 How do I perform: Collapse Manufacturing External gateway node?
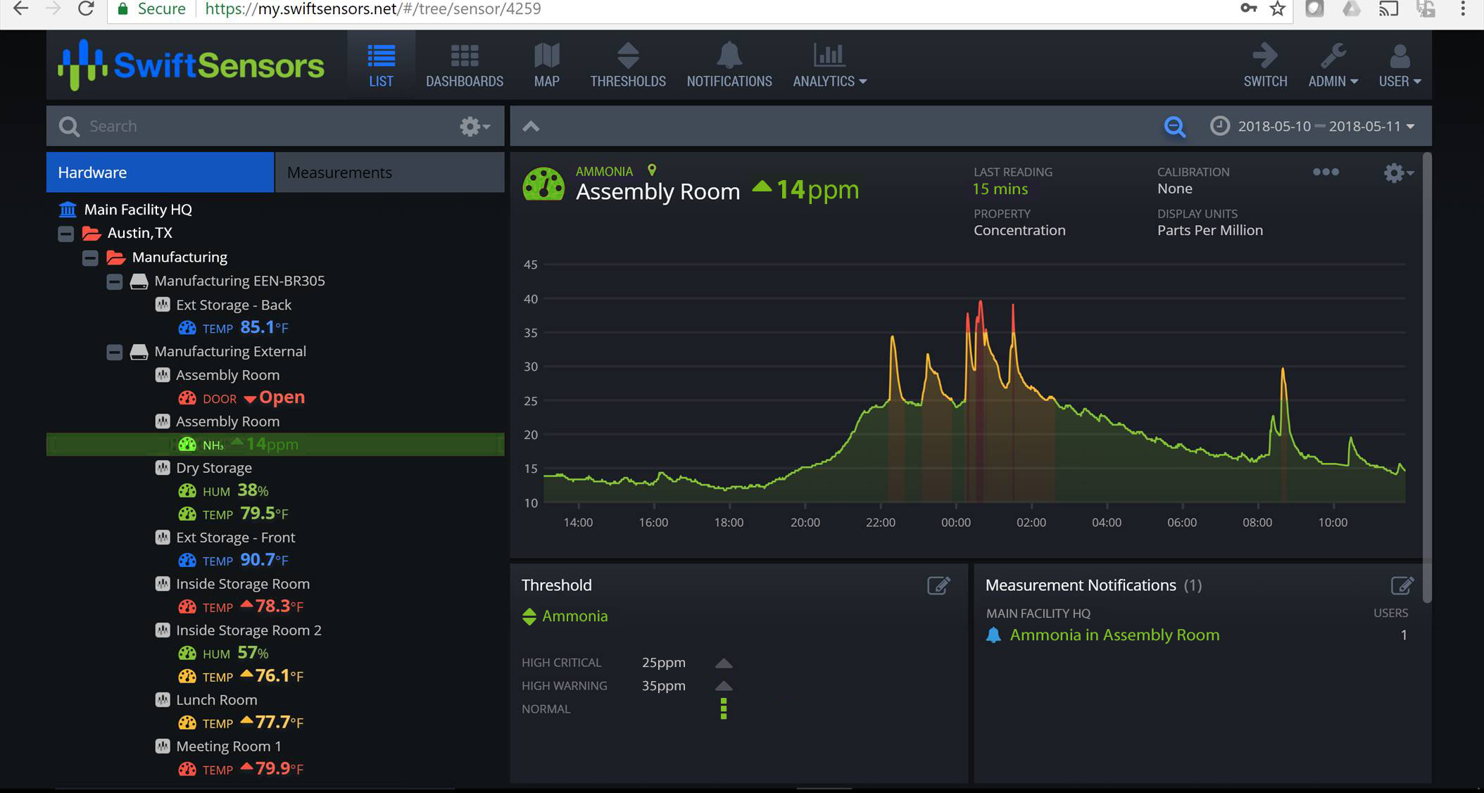click(115, 352)
